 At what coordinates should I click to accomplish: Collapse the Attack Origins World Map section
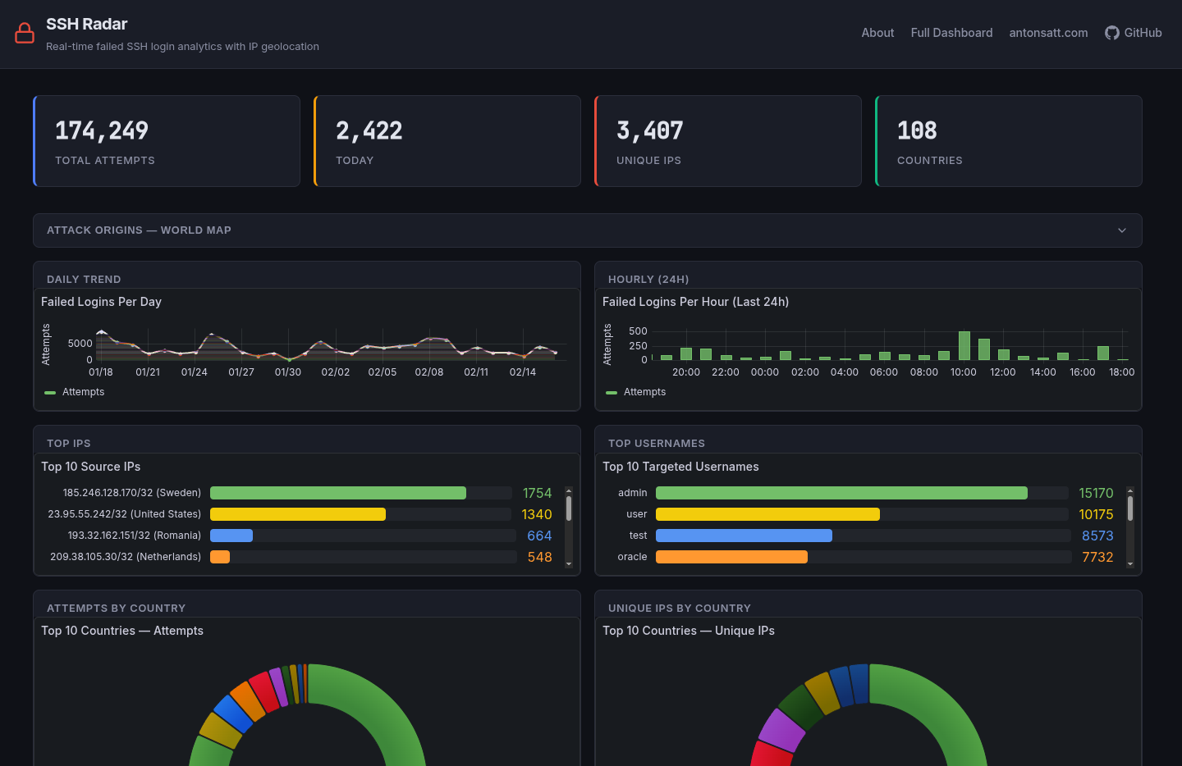[x=1121, y=230]
